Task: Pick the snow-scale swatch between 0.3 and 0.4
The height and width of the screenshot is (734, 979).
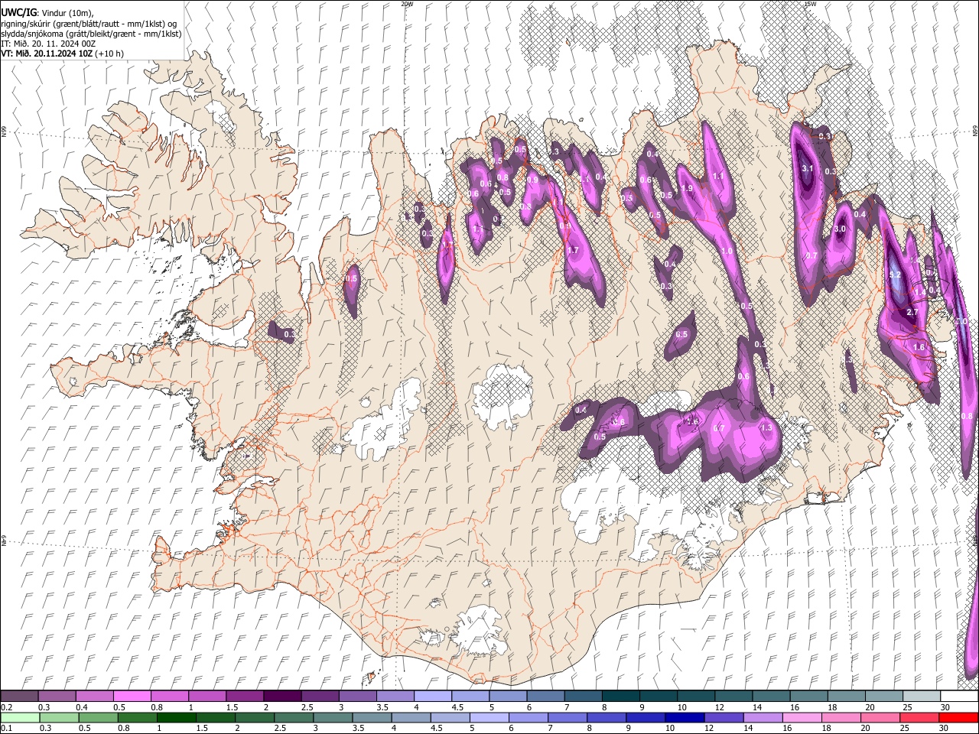Action: [57, 697]
